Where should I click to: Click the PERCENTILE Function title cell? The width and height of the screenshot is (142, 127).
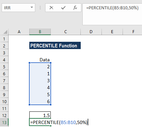(x=55, y=45)
